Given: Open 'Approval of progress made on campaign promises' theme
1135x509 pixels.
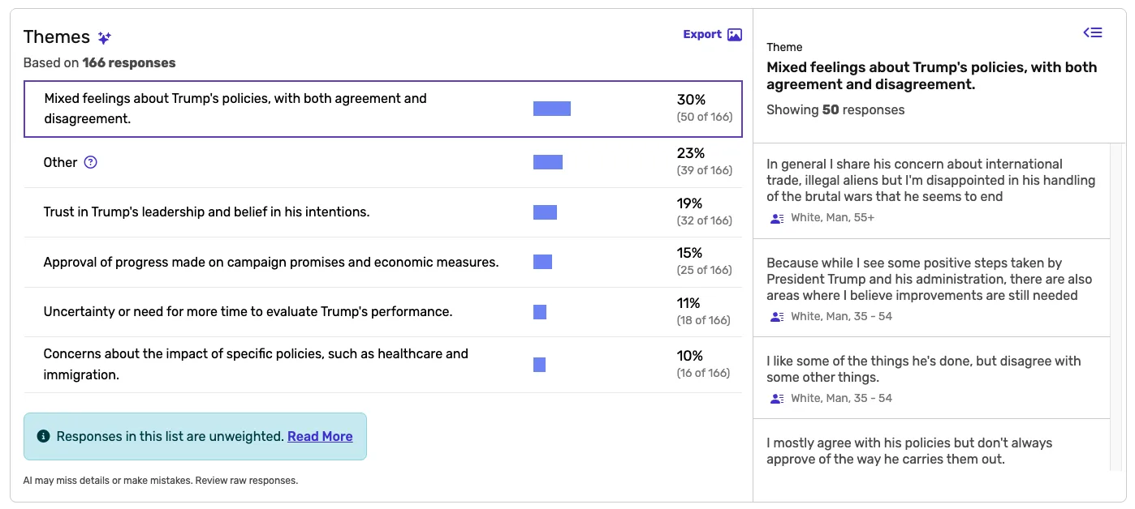Looking at the screenshot, I should pos(270,263).
